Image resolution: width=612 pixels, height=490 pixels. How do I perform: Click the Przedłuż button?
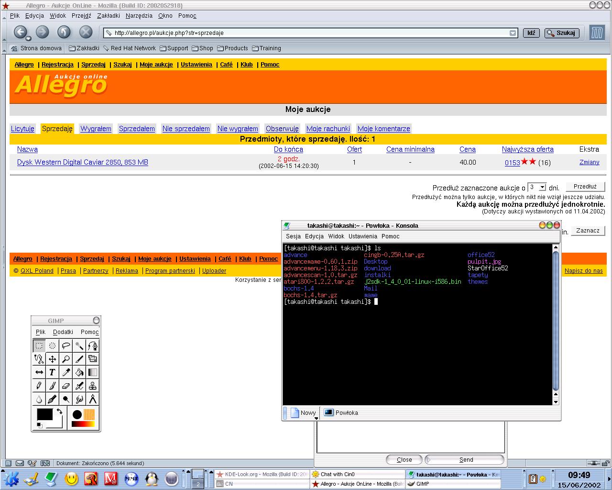point(585,187)
